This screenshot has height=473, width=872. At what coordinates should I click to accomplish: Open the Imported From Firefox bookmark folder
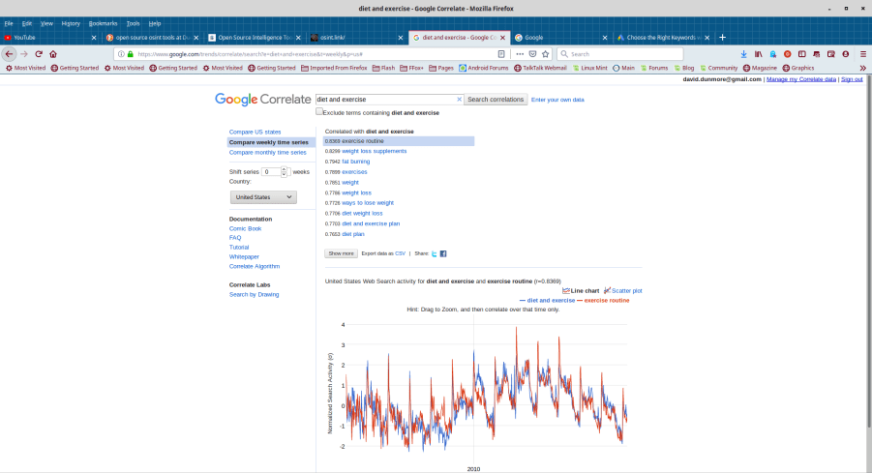tap(334, 68)
